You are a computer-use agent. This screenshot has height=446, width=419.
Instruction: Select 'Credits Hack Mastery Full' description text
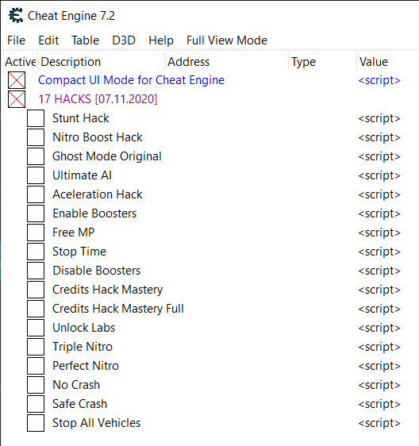point(118,309)
